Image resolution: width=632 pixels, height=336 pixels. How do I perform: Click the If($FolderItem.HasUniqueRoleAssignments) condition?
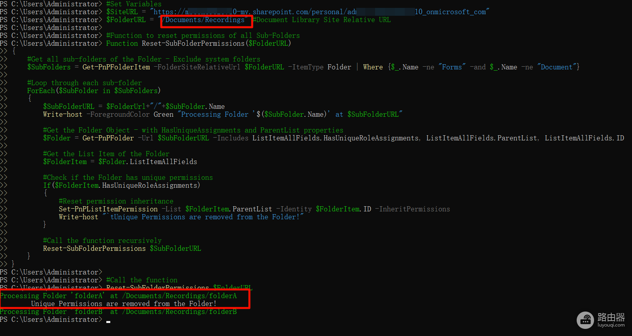pos(122,185)
